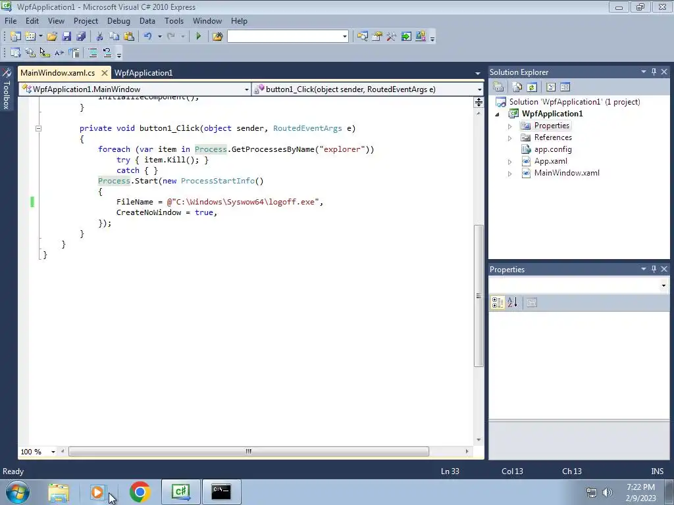This screenshot has height=505, width=674.
Task: Open the 100 % zoom level dropdown
Action: pos(53,452)
